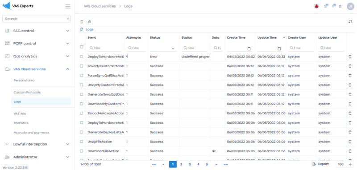The height and width of the screenshot is (170, 357).
Task: Click the Event filter input field
Action: [x=105, y=48]
